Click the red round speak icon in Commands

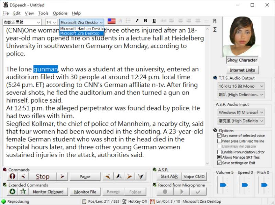point(12,176)
